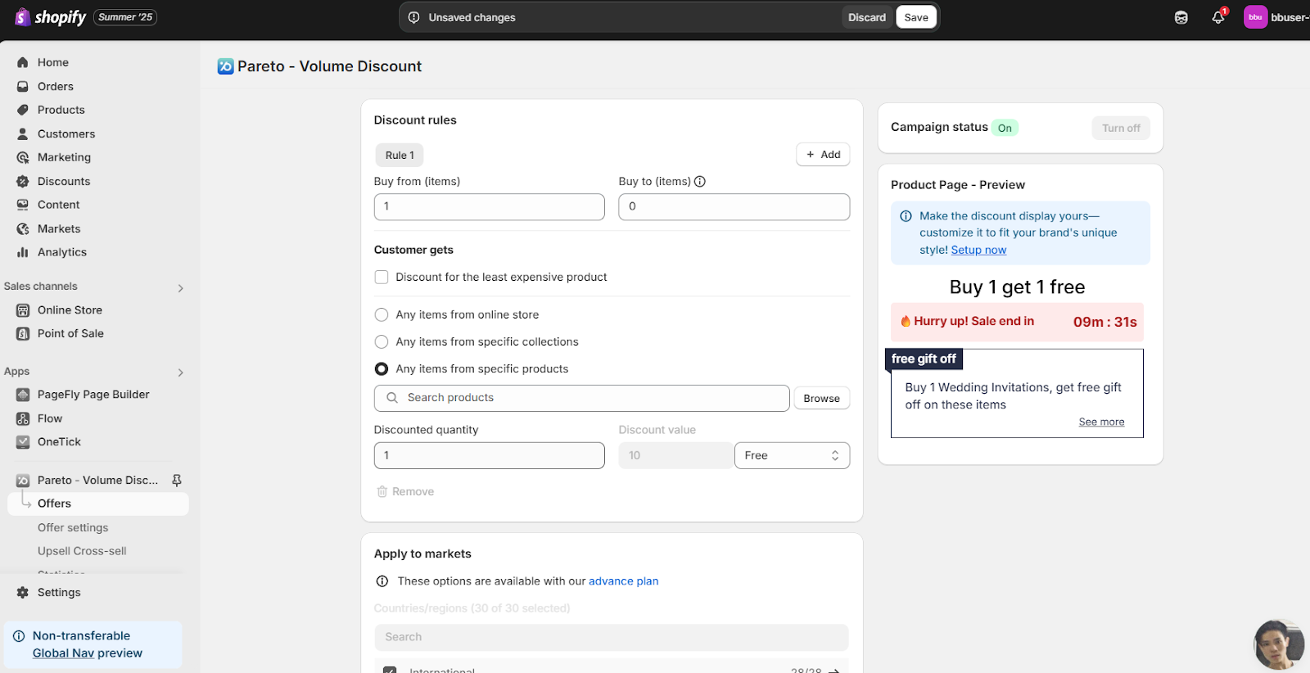Browse products to select
The image size is (1310, 673).
pos(821,398)
